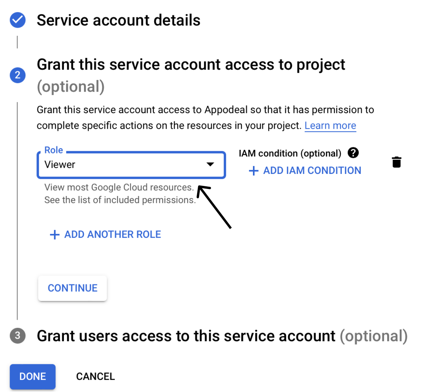Click Add Another Role text
447x392 pixels.
point(112,234)
